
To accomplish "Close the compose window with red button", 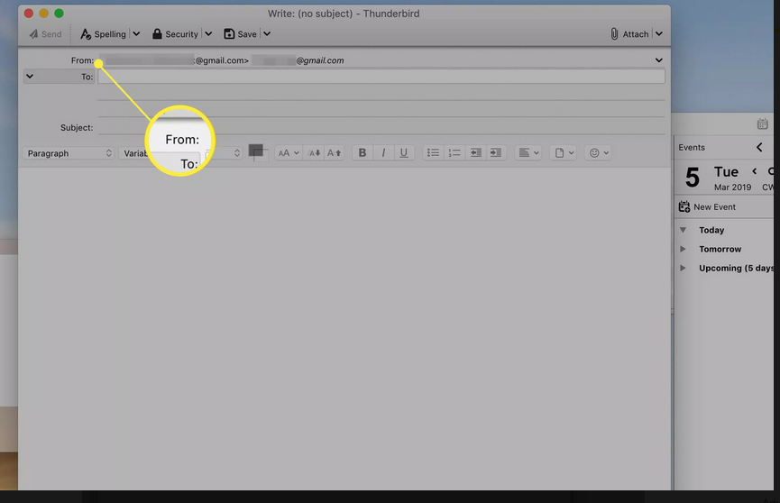I will point(29,14).
